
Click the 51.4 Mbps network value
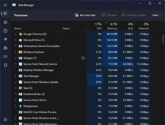click(143, 64)
